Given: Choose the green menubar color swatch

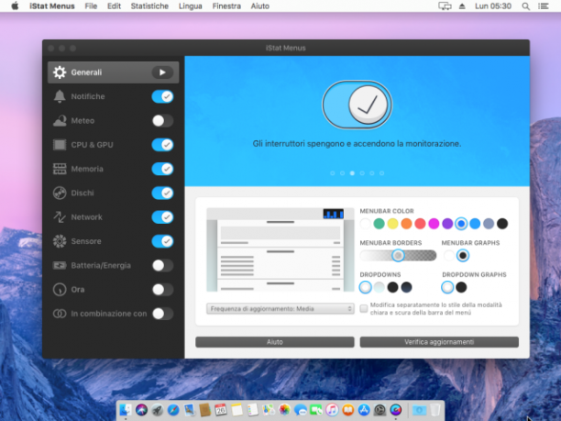Looking at the screenshot, I should pos(379,224).
